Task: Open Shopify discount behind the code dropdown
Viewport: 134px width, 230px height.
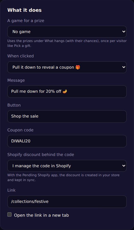Action: 67,166
